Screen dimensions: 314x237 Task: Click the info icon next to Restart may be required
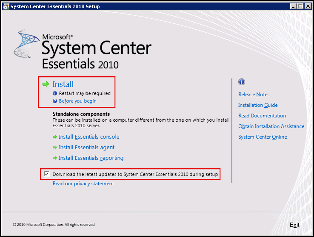[x=55, y=93]
